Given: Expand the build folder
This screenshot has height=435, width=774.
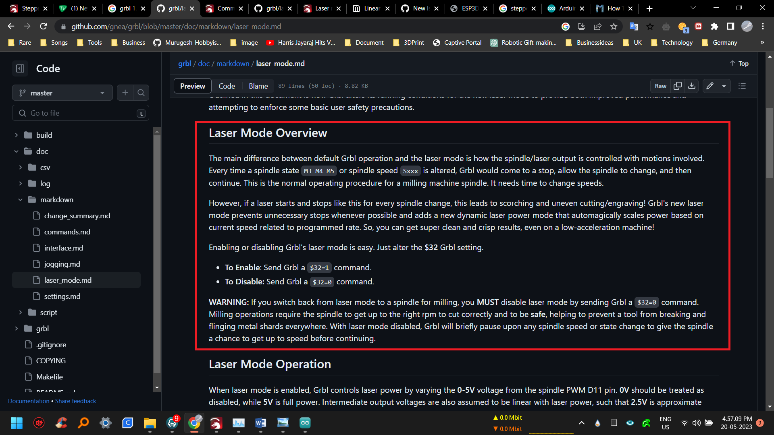Looking at the screenshot, I should click(x=17, y=135).
